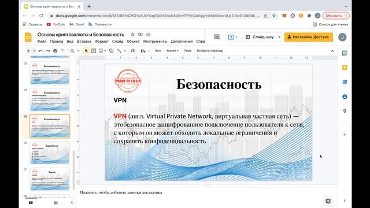Select slide 14 thumbnail
Viewport: 370px width, 208px height.
pyautogui.click(x=50, y=99)
